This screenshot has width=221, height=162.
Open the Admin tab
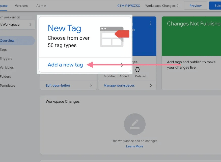pyautogui.click(x=41, y=6)
